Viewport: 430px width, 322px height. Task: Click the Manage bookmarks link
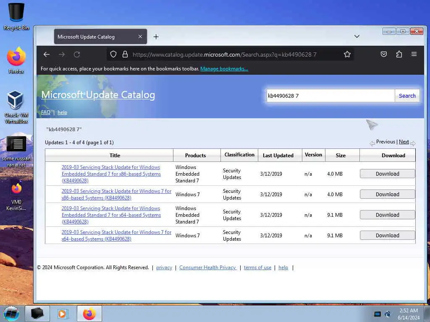coord(224,69)
